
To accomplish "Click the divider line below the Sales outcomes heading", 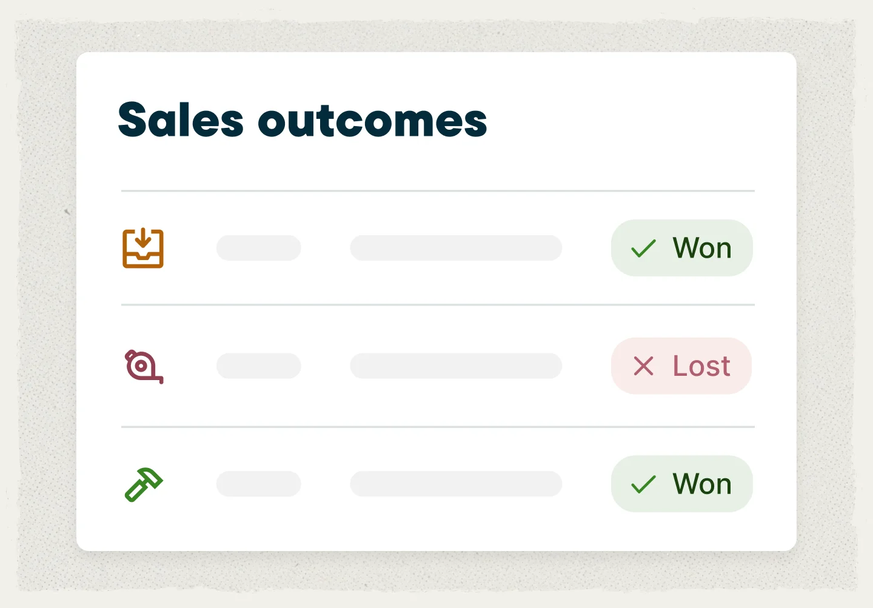I will (438, 191).
